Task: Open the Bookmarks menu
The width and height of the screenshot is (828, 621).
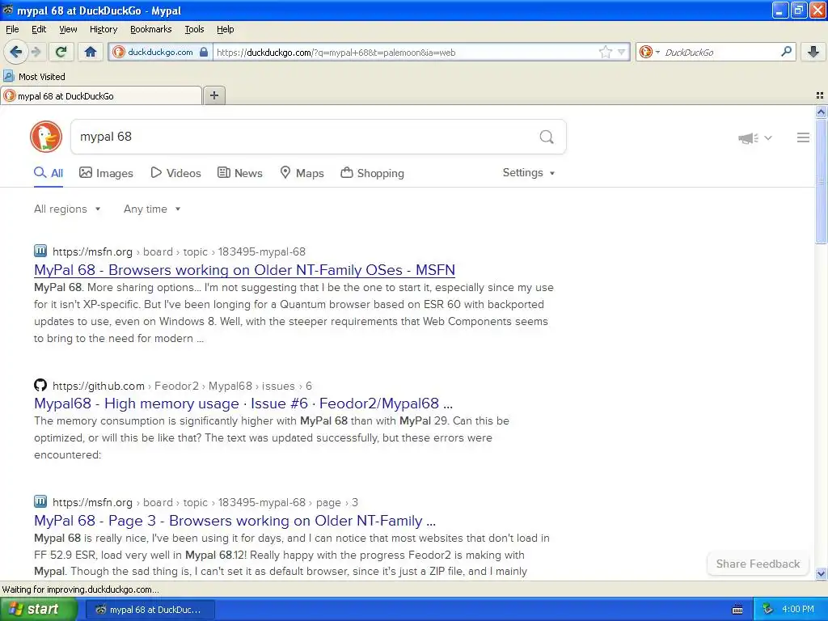Action: coord(150,29)
